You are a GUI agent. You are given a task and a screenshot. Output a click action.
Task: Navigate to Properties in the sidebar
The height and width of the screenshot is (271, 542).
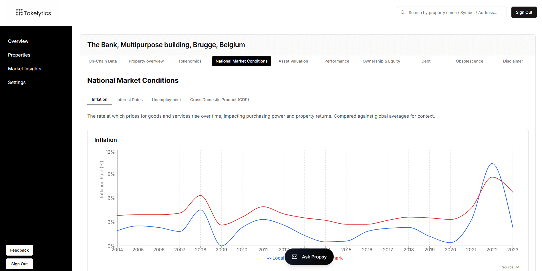pyautogui.click(x=19, y=55)
